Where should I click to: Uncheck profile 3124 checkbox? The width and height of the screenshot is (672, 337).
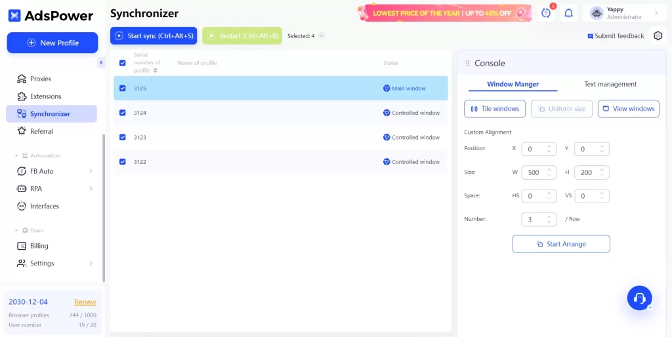click(x=123, y=113)
